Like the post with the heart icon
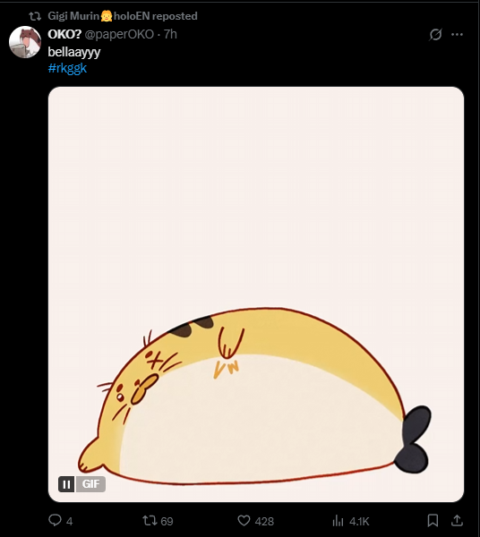This screenshot has width=480, height=537. (244, 521)
